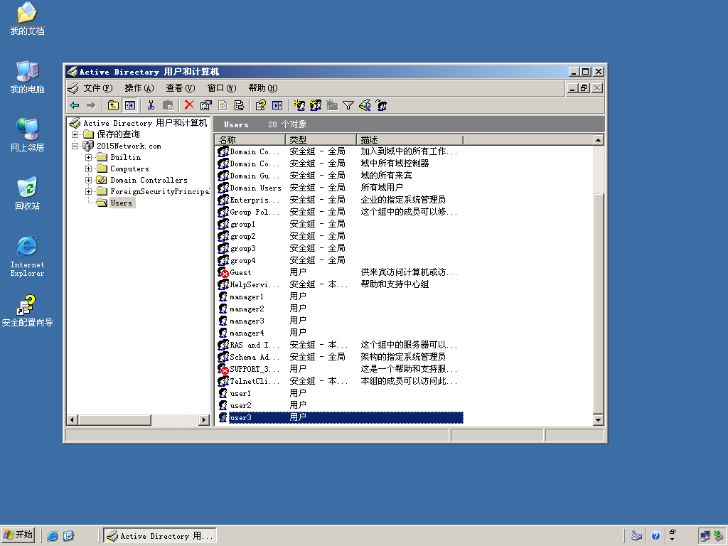Select user1 in the list
The height and width of the screenshot is (546, 728).
[340, 392]
